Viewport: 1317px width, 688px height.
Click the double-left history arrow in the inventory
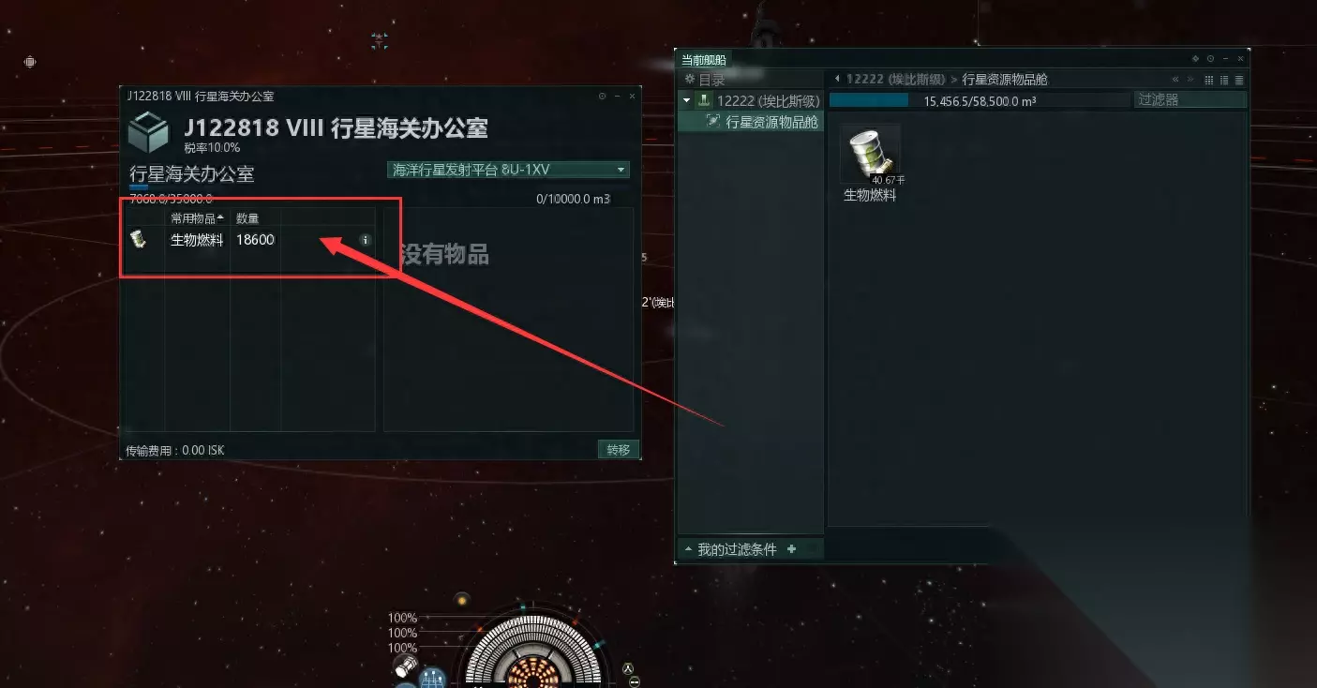pos(1175,80)
